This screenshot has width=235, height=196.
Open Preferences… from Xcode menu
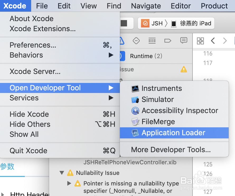(x=60, y=45)
